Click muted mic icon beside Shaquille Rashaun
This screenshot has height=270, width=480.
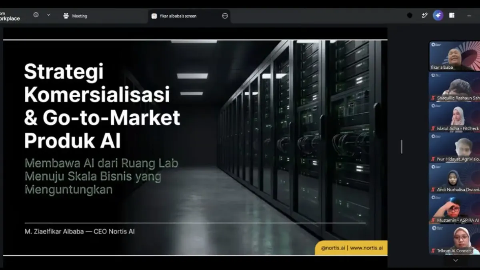click(x=433, y=98)
